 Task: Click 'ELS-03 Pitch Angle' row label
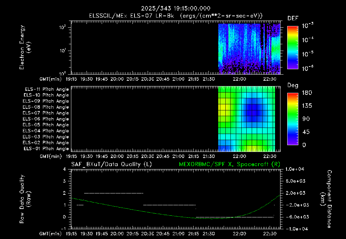click(x=46, y=137)
